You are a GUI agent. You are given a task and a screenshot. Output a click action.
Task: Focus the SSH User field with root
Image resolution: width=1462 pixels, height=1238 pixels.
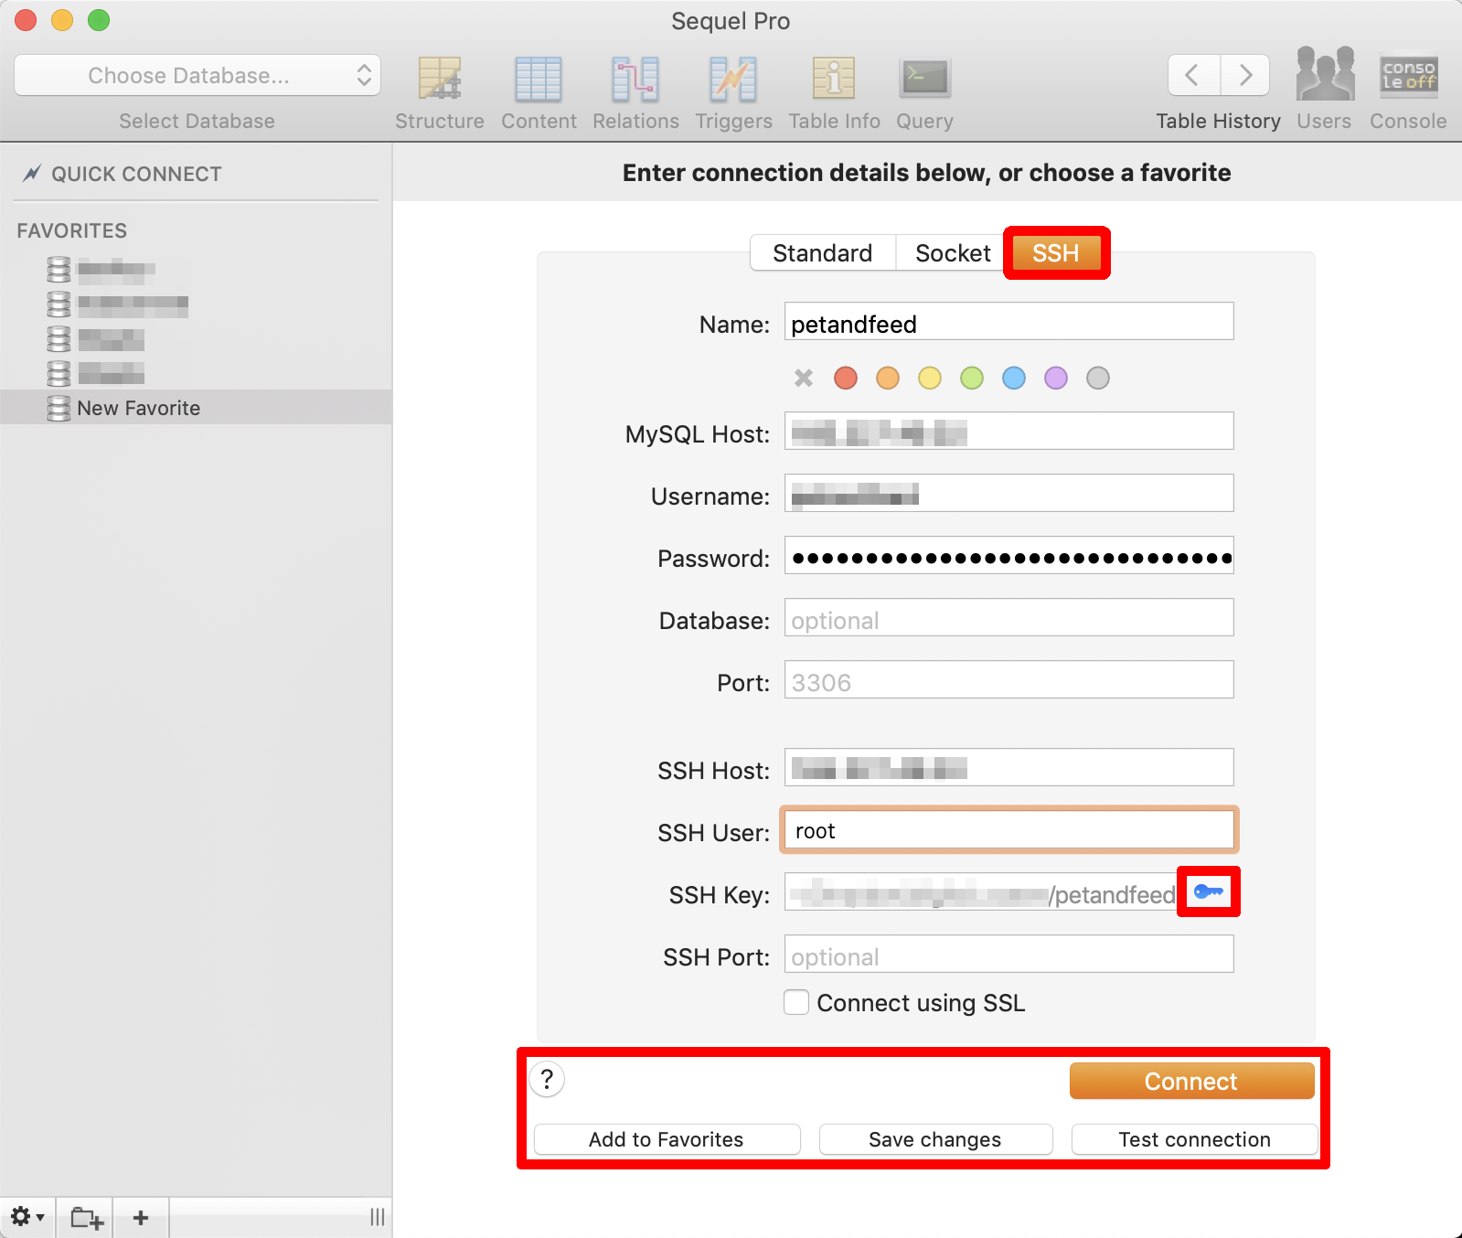[1008, 830]
